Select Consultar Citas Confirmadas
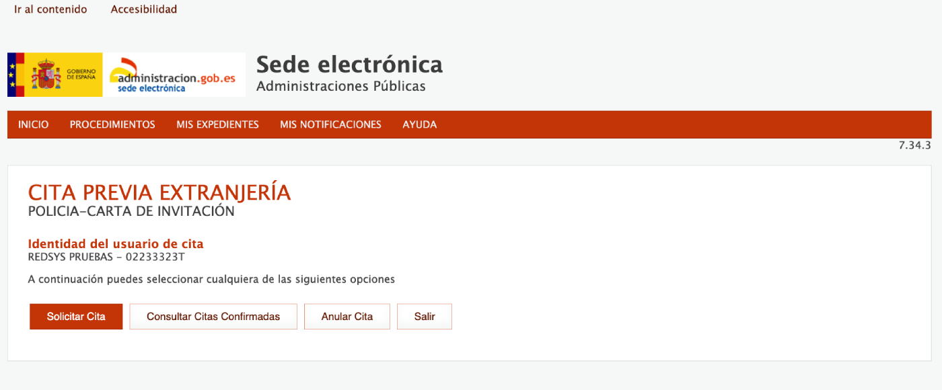The width and height of the screenshot is (942, 390). 213,316
